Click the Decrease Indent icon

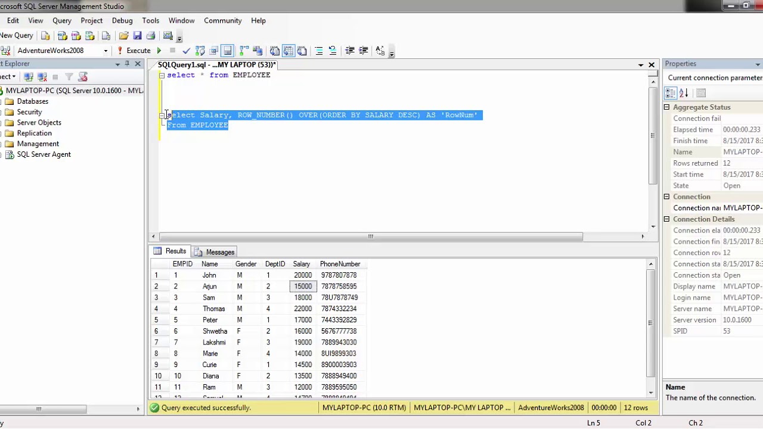coord(349,51)
